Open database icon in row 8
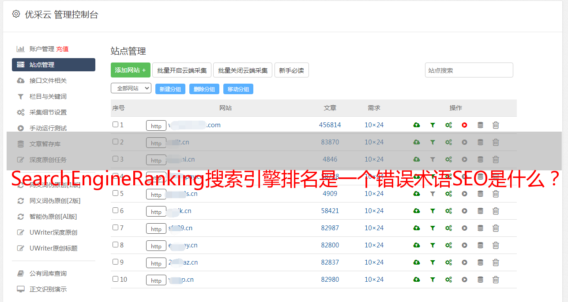 [480, 245]
